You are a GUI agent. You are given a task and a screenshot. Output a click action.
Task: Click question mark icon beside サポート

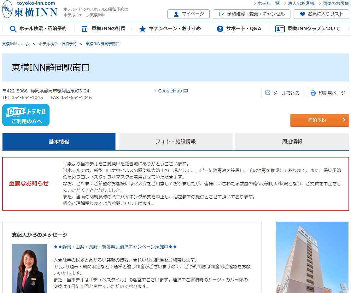(x=220, y=29)
